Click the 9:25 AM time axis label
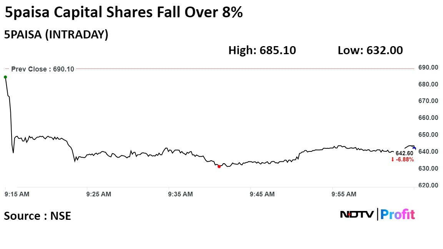This screenshot has width=443, height=249. pos(99,194)
